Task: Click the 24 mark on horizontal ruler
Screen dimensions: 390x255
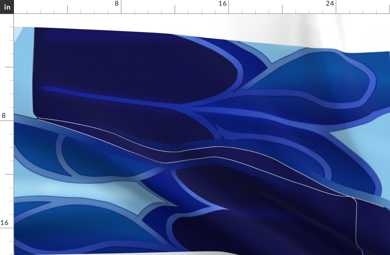Action: (330, 4)
